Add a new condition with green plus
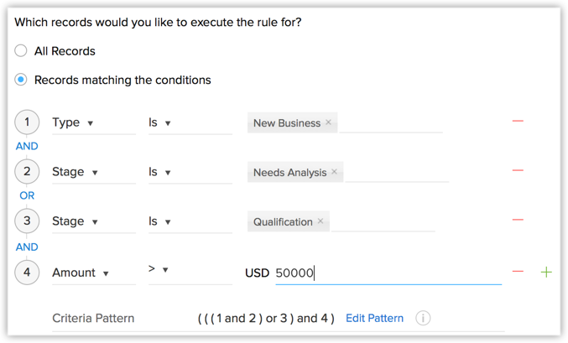The width and height of the screenshot is (568, 343). pos(546,272)
